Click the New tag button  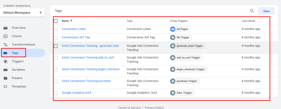click(266, 11)
